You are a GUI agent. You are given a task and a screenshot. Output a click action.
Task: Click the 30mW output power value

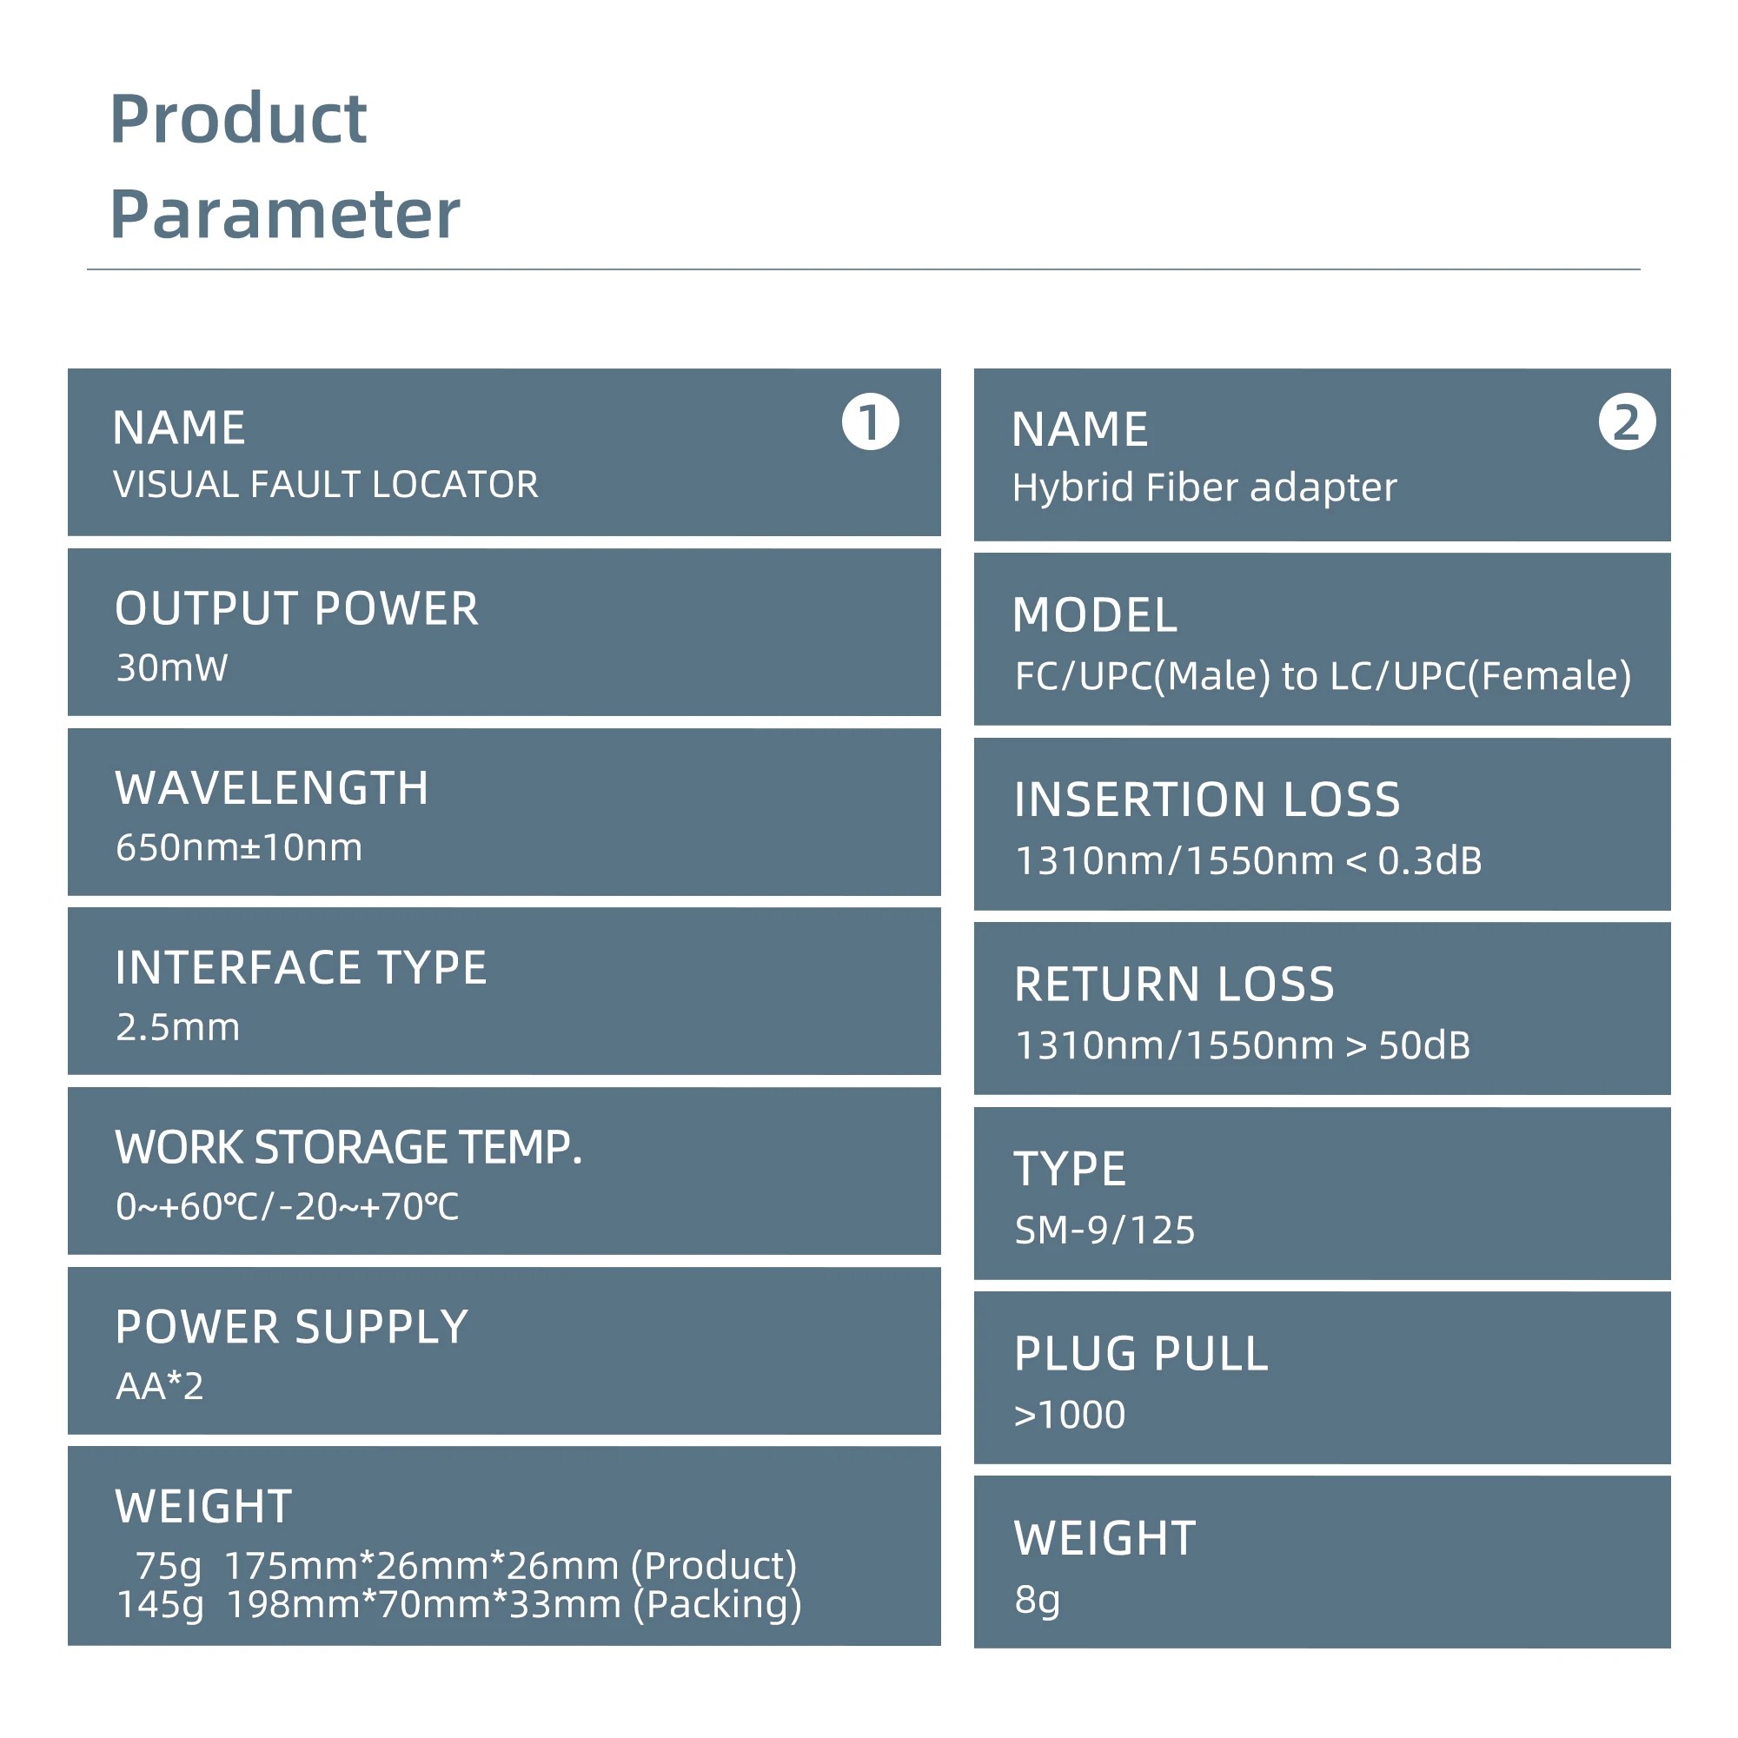[172, 668]
